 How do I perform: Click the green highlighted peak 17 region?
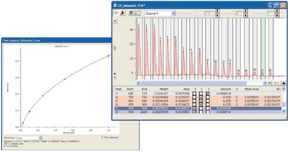tap(263, 49)
